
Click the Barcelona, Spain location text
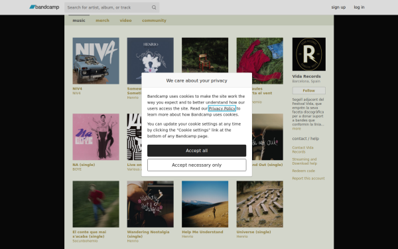click(306, 81)
